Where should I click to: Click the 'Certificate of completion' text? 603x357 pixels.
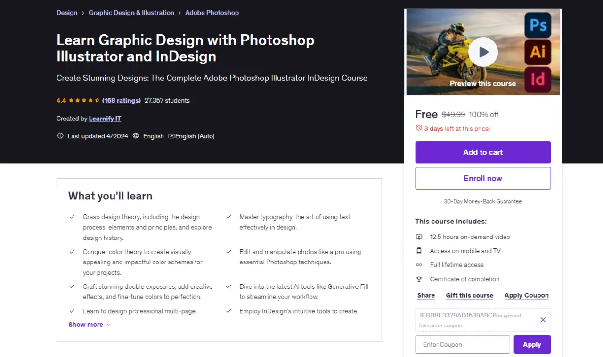pyautogui.click(x=465, y=279)
